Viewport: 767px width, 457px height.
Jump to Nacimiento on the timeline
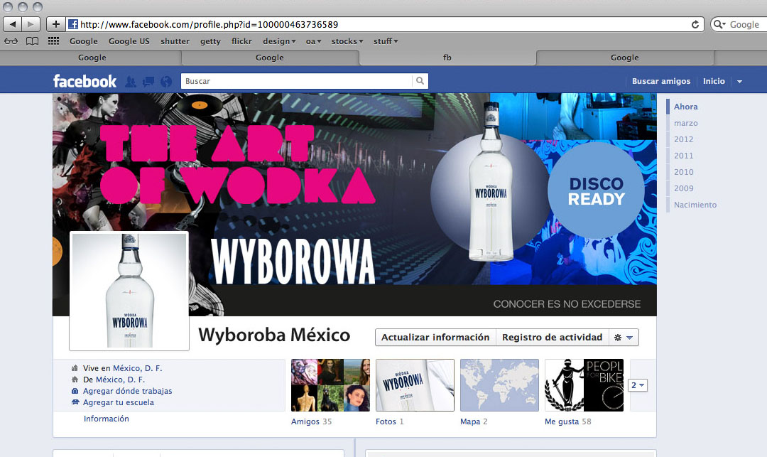coord(695,205)
